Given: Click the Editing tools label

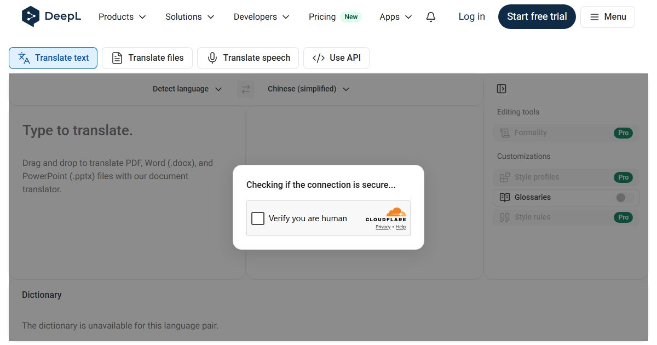Looking at the screenshot, I should (518, 112).
